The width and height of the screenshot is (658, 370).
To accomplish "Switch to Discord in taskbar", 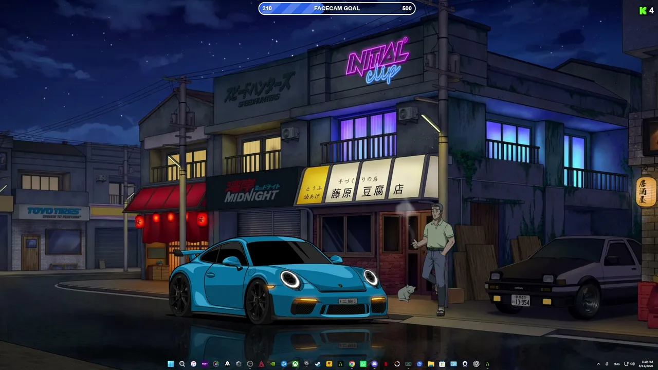I will 374,364.
